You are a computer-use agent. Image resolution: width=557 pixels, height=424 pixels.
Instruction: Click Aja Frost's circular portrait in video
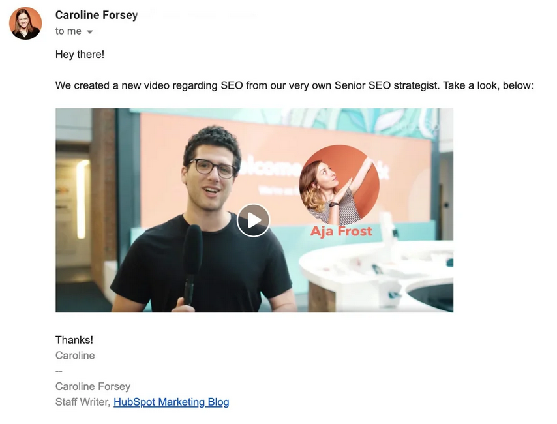339,185
